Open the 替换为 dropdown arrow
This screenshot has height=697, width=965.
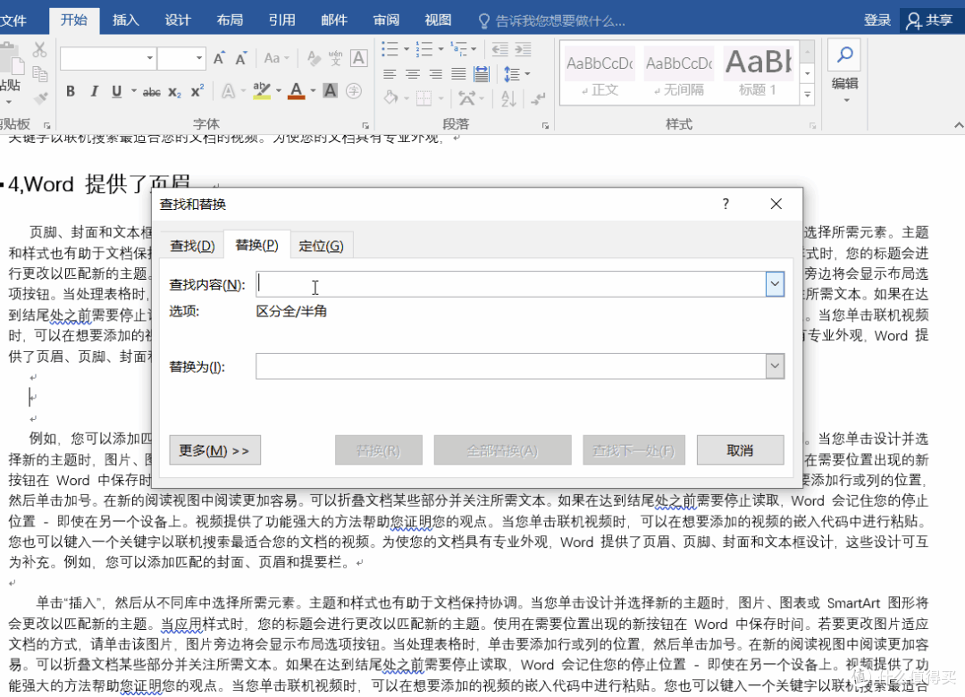(x=775, y=366)
